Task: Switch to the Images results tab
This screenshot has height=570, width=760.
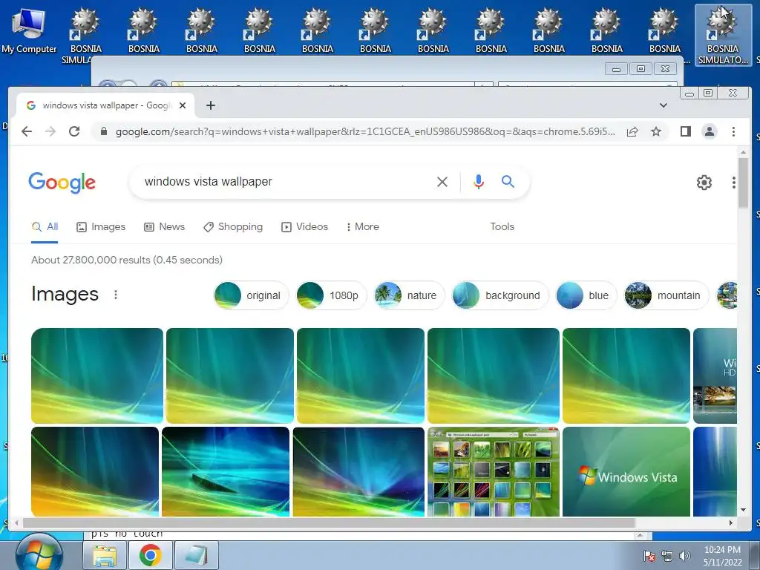Action: pyautogui.click(x=101, y=226)
